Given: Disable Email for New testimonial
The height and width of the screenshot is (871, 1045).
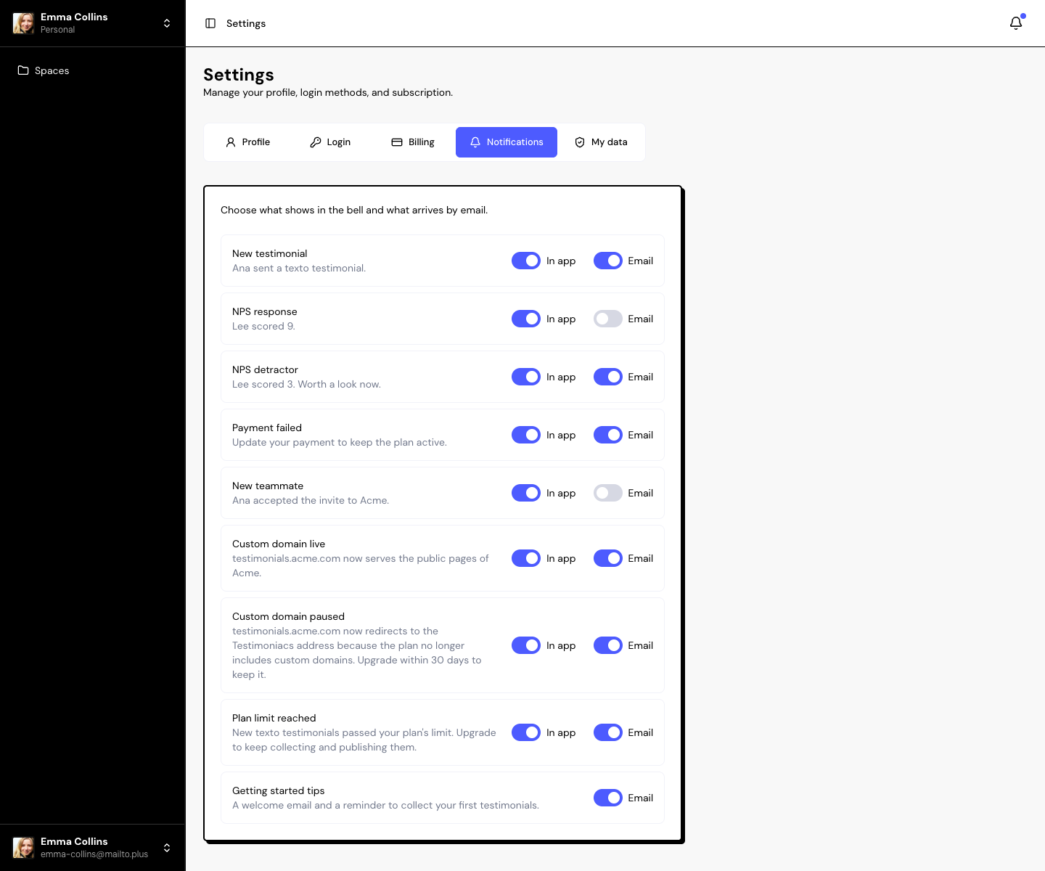Looking at the screenshot, I should (x=608, y=261).
